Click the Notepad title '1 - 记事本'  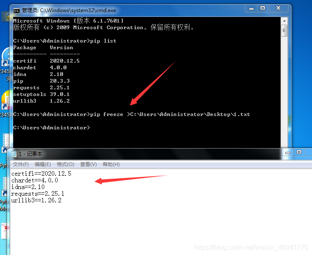tap(30, 154)
